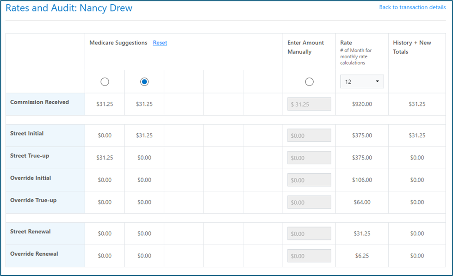Choose the second, selected Medicare suggestion radio

[x=144, y=82]
